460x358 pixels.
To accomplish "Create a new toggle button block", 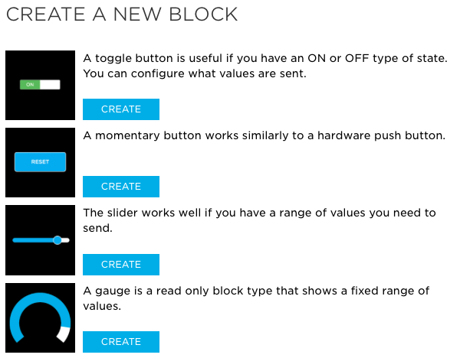I will click(x=121, y=109).
